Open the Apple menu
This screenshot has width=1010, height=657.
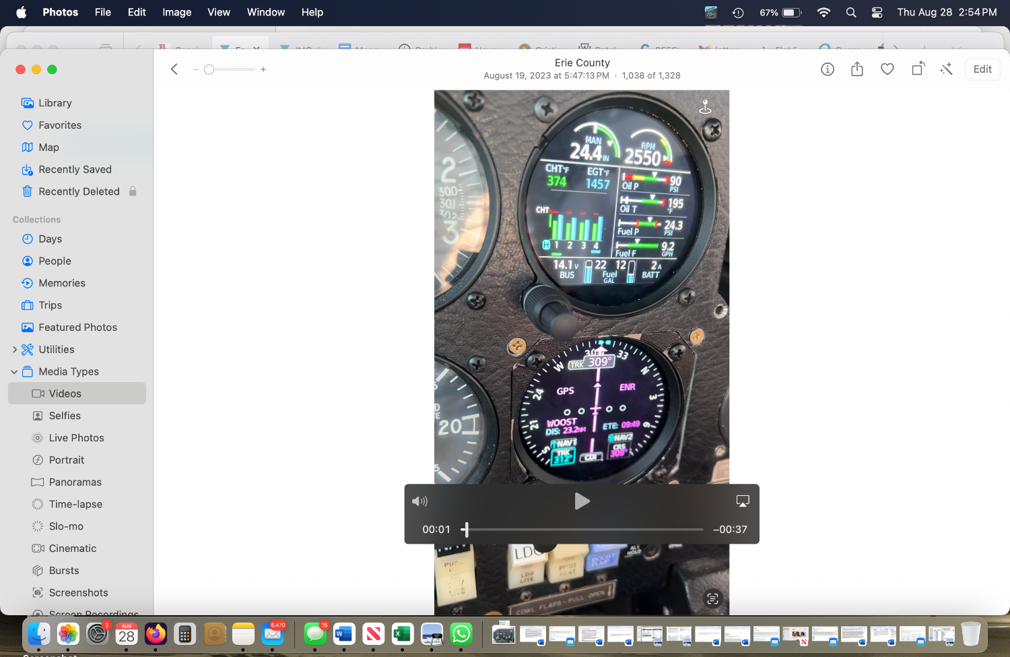[x=21, y=12]
